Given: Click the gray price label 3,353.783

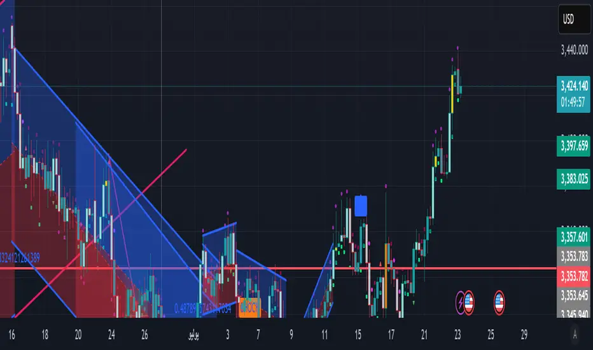Looking at the screenshot, I should (574, 256).
